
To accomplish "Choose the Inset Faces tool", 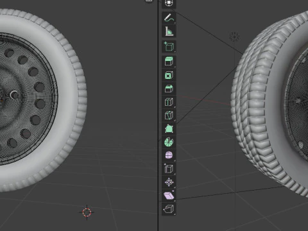I will tap(169, 75).
